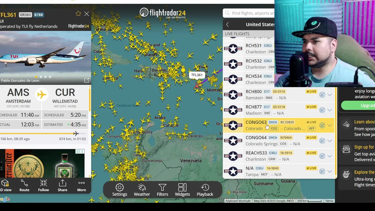
Task: Click the Flightradar24 logo on map
Action: click(x=163, y=13)
